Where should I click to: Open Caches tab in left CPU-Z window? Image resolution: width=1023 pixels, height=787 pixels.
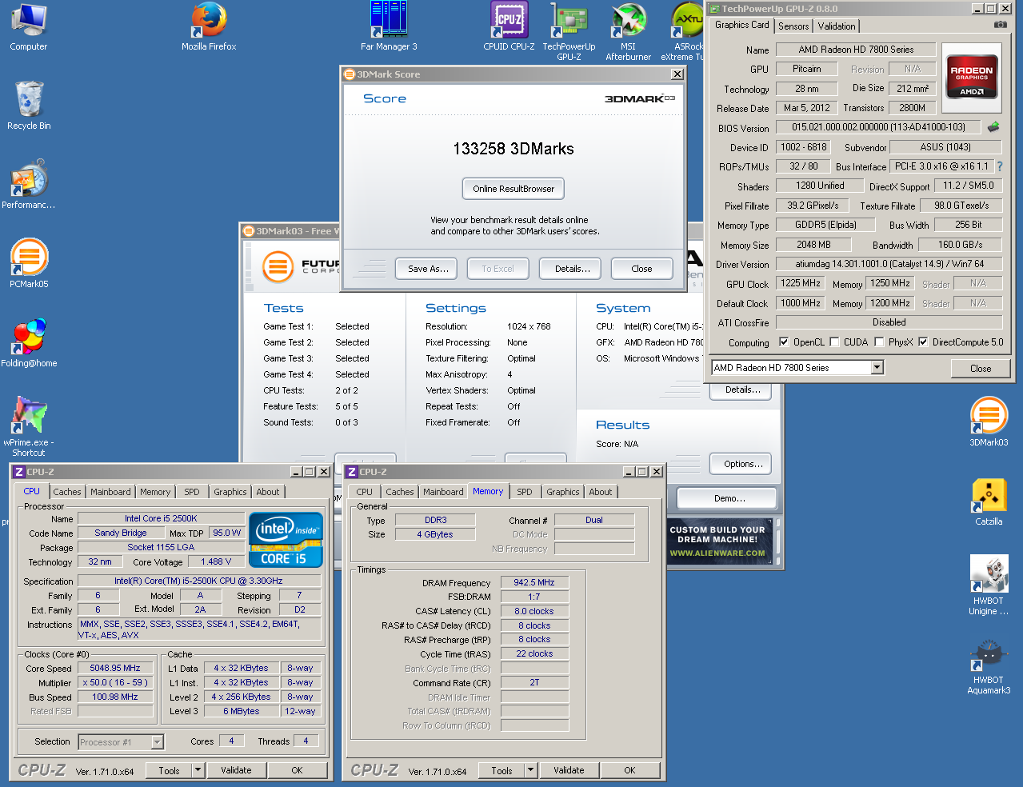(67, 492)
